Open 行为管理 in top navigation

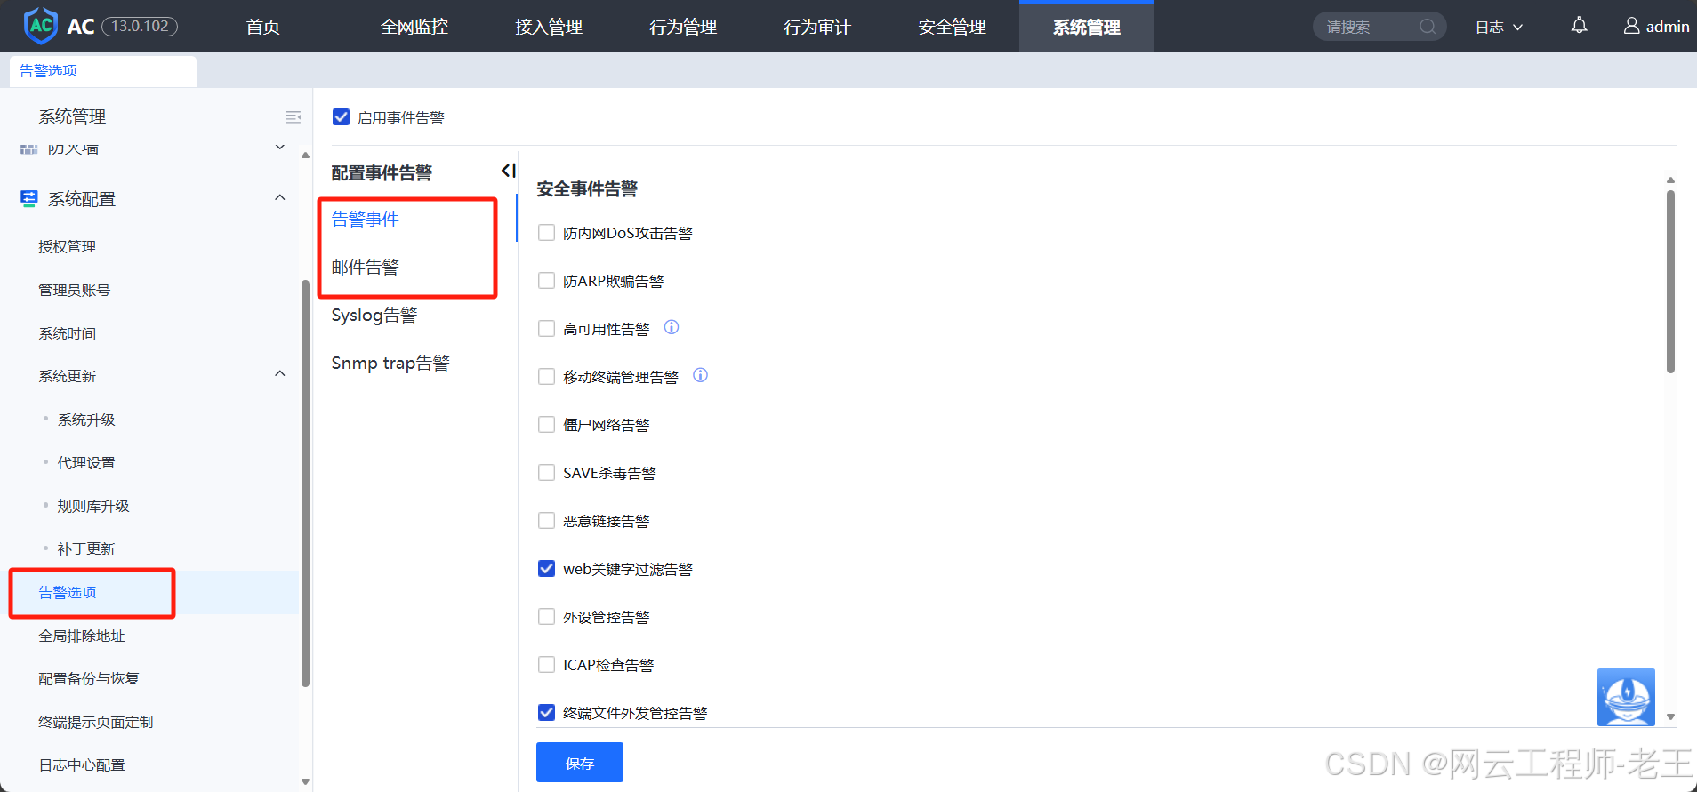(683, 27)
